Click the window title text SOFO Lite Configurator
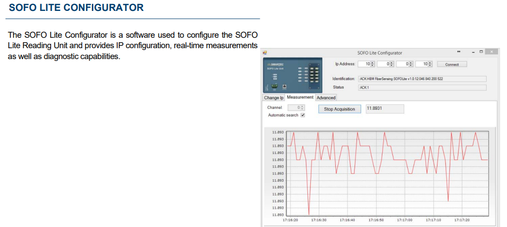 click(379, 53)
